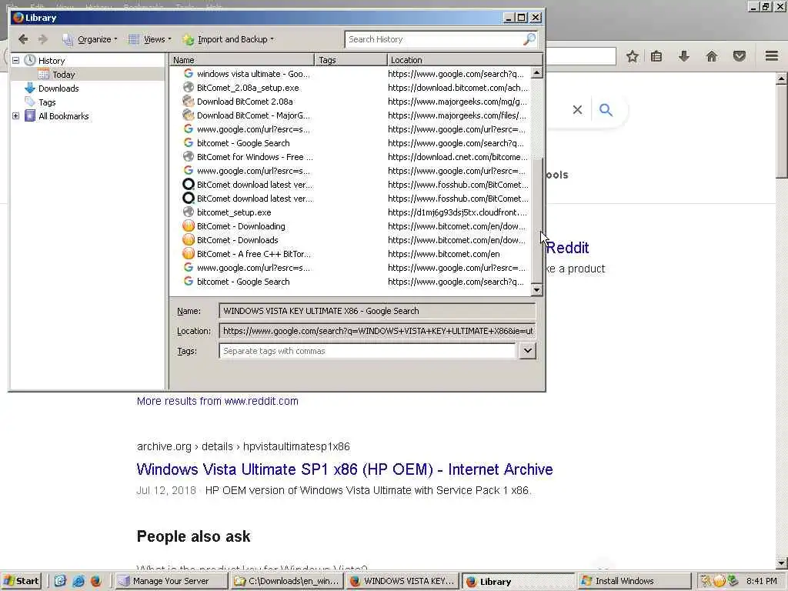Select Tags in the Library sidebar
The width and height of the screenshot is (788, 591).
[x=47, y=102]
